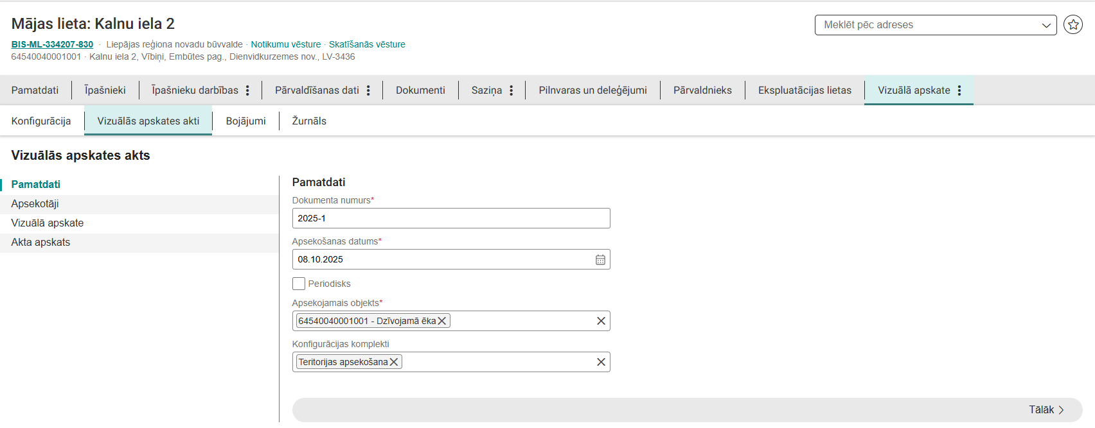Open Saziņa three-dot menu

point(511,90)
